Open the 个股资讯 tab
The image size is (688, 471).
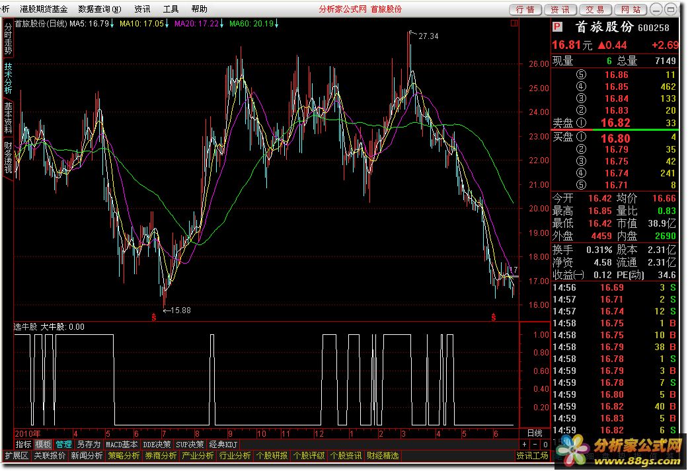point(346,456)
